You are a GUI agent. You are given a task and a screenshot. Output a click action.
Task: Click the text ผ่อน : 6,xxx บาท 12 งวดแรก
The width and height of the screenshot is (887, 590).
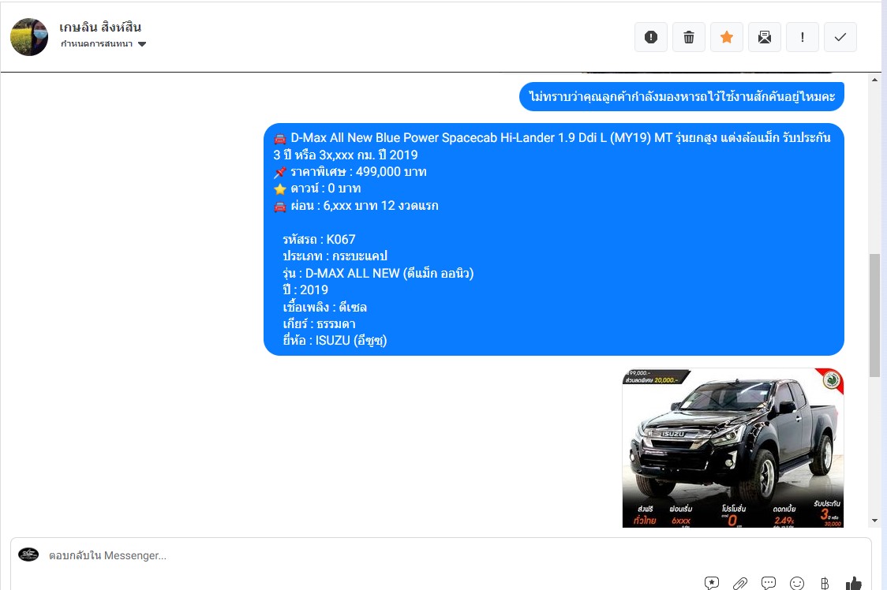[365, 205]
